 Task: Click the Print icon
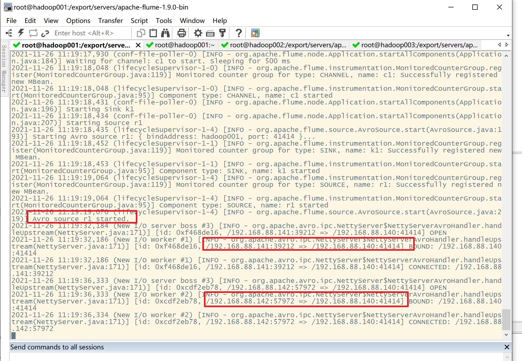[x=181, y=33]
